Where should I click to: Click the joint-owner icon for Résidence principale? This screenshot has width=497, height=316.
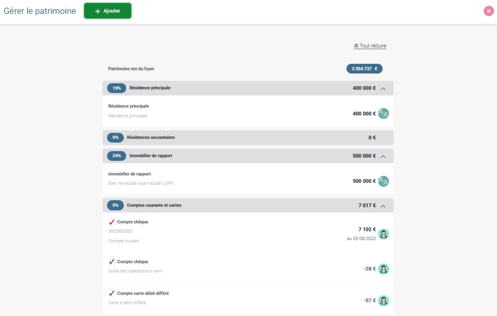click(x=383, y=113)
